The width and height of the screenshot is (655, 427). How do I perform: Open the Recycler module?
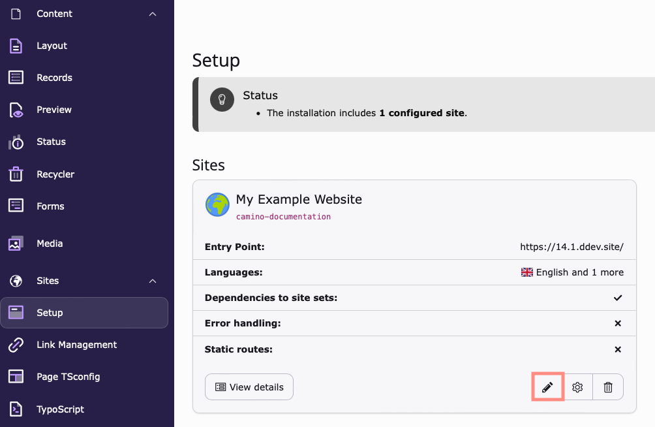(55, 174)
